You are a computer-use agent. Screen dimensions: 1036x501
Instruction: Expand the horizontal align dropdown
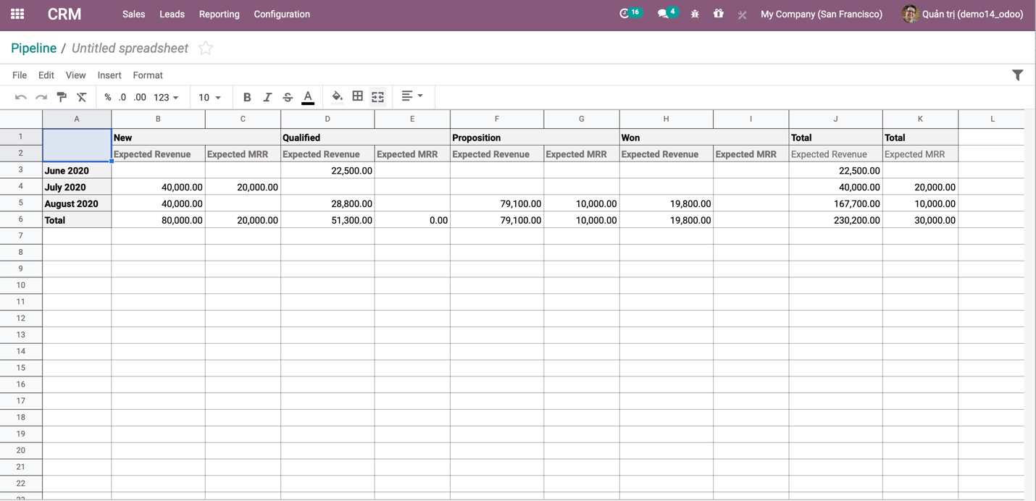pyautogui.click(x=412, y=96)
